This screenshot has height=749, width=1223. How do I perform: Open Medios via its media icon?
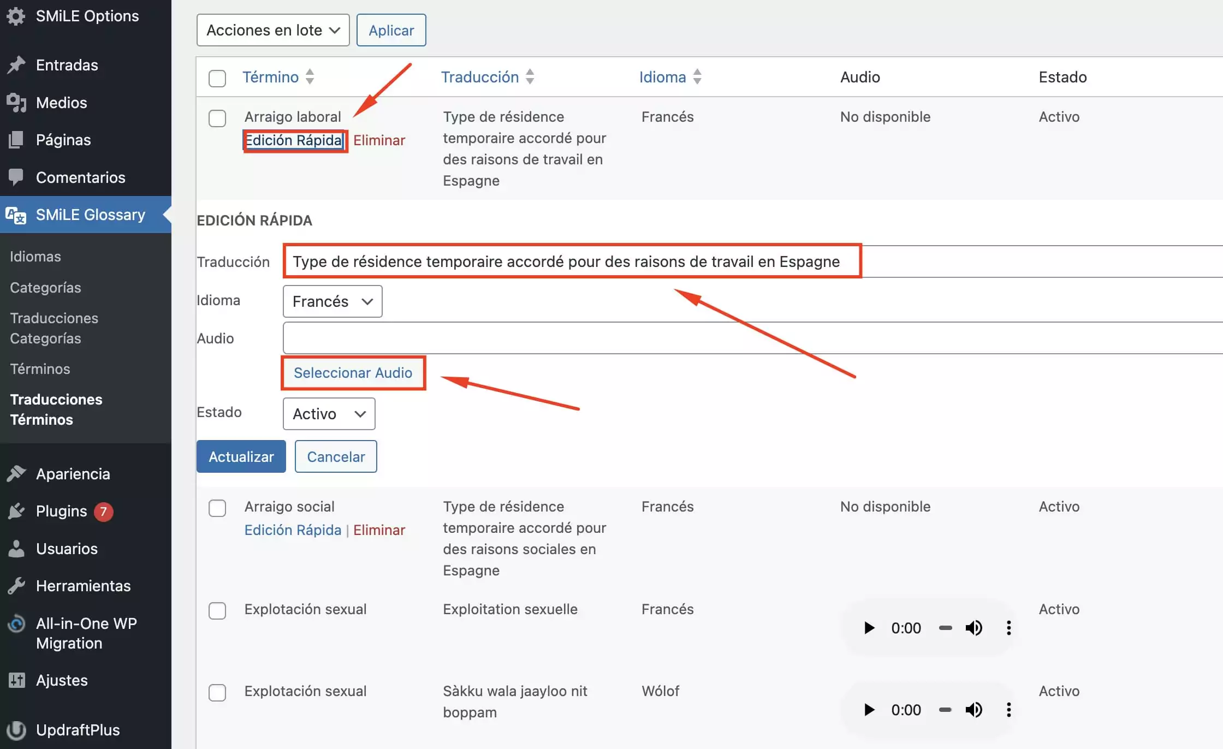(16, 103)
